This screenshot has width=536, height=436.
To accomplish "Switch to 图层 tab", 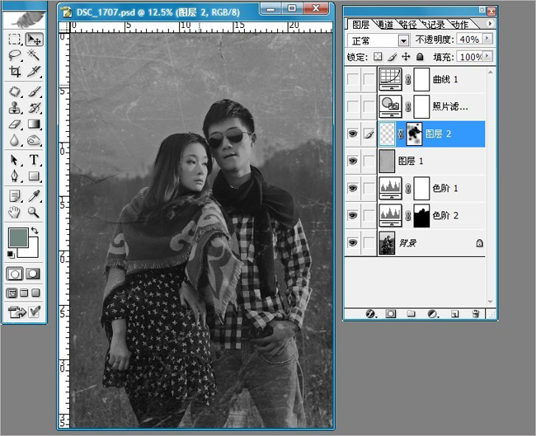I will [361, 25].
